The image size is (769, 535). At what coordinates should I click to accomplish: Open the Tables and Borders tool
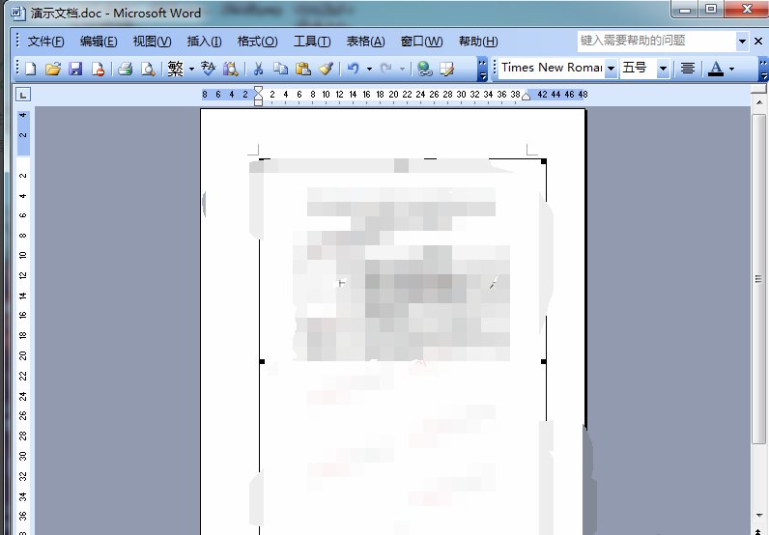[x=446, y=69]
